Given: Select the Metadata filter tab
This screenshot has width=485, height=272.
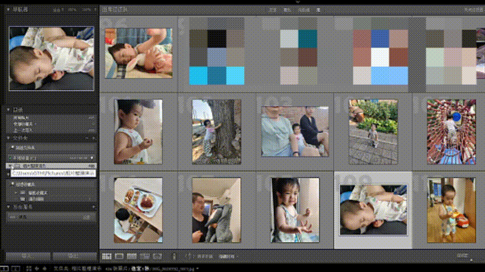Looking at the screenshot, I should pyautogui.click(x=304, y=10).
